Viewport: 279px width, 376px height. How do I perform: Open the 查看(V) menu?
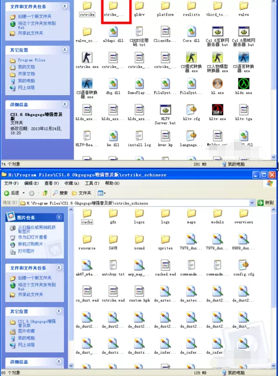pos(51,183)
